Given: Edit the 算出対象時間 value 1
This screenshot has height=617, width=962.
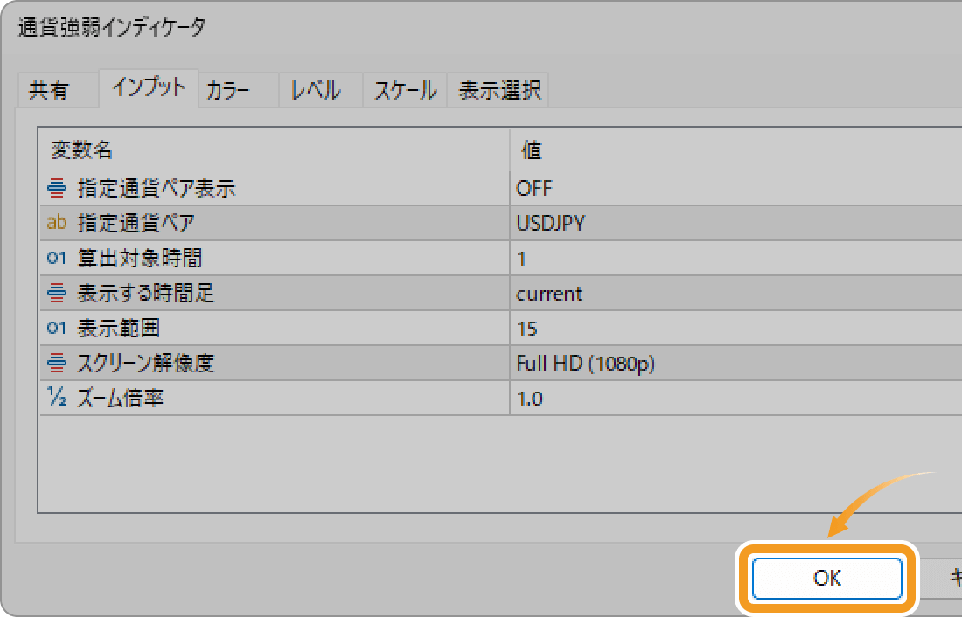Looking at the screenshot, I should 735,258.
